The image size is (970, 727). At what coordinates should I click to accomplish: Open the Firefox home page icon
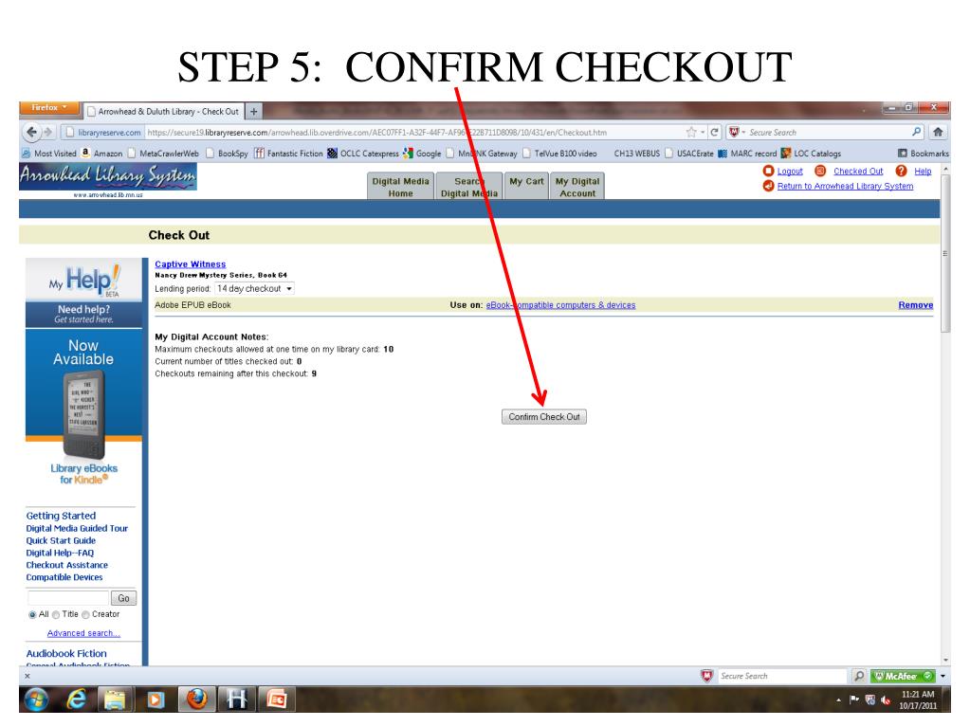pyautogui.click(x=938, y=132)
